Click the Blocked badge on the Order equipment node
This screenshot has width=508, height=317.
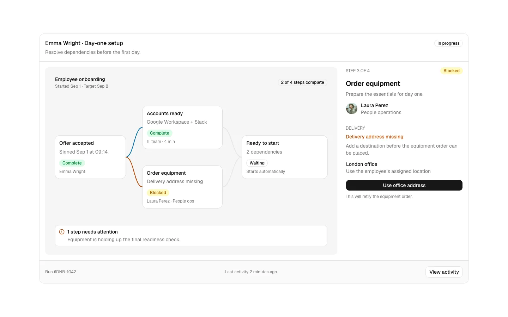158,193
